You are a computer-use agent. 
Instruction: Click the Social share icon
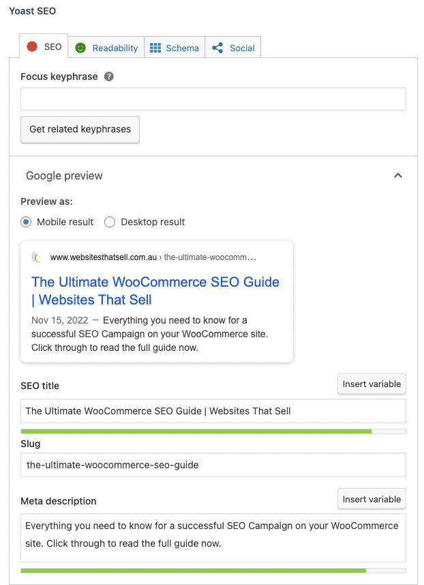pyautogui.click(x=217, y=48)
